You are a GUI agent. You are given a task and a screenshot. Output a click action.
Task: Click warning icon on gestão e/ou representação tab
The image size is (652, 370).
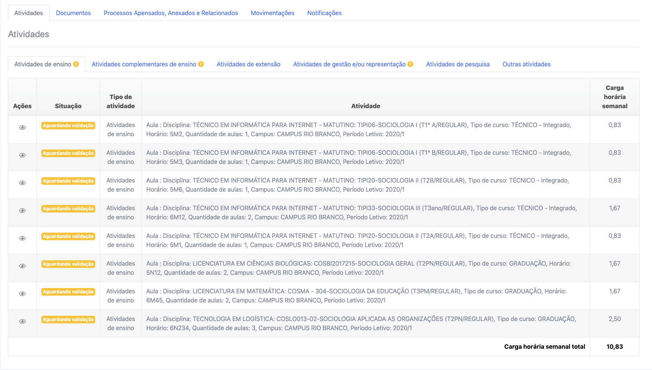click(411, 64)
